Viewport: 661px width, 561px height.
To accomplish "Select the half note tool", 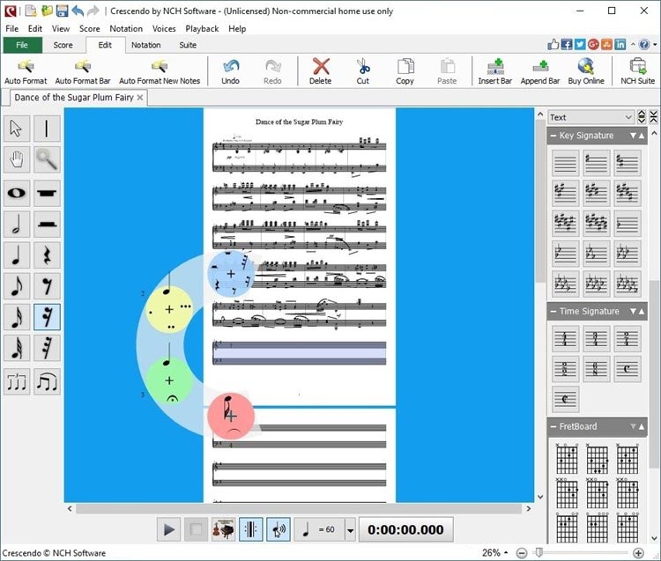I will pos(17,224).
